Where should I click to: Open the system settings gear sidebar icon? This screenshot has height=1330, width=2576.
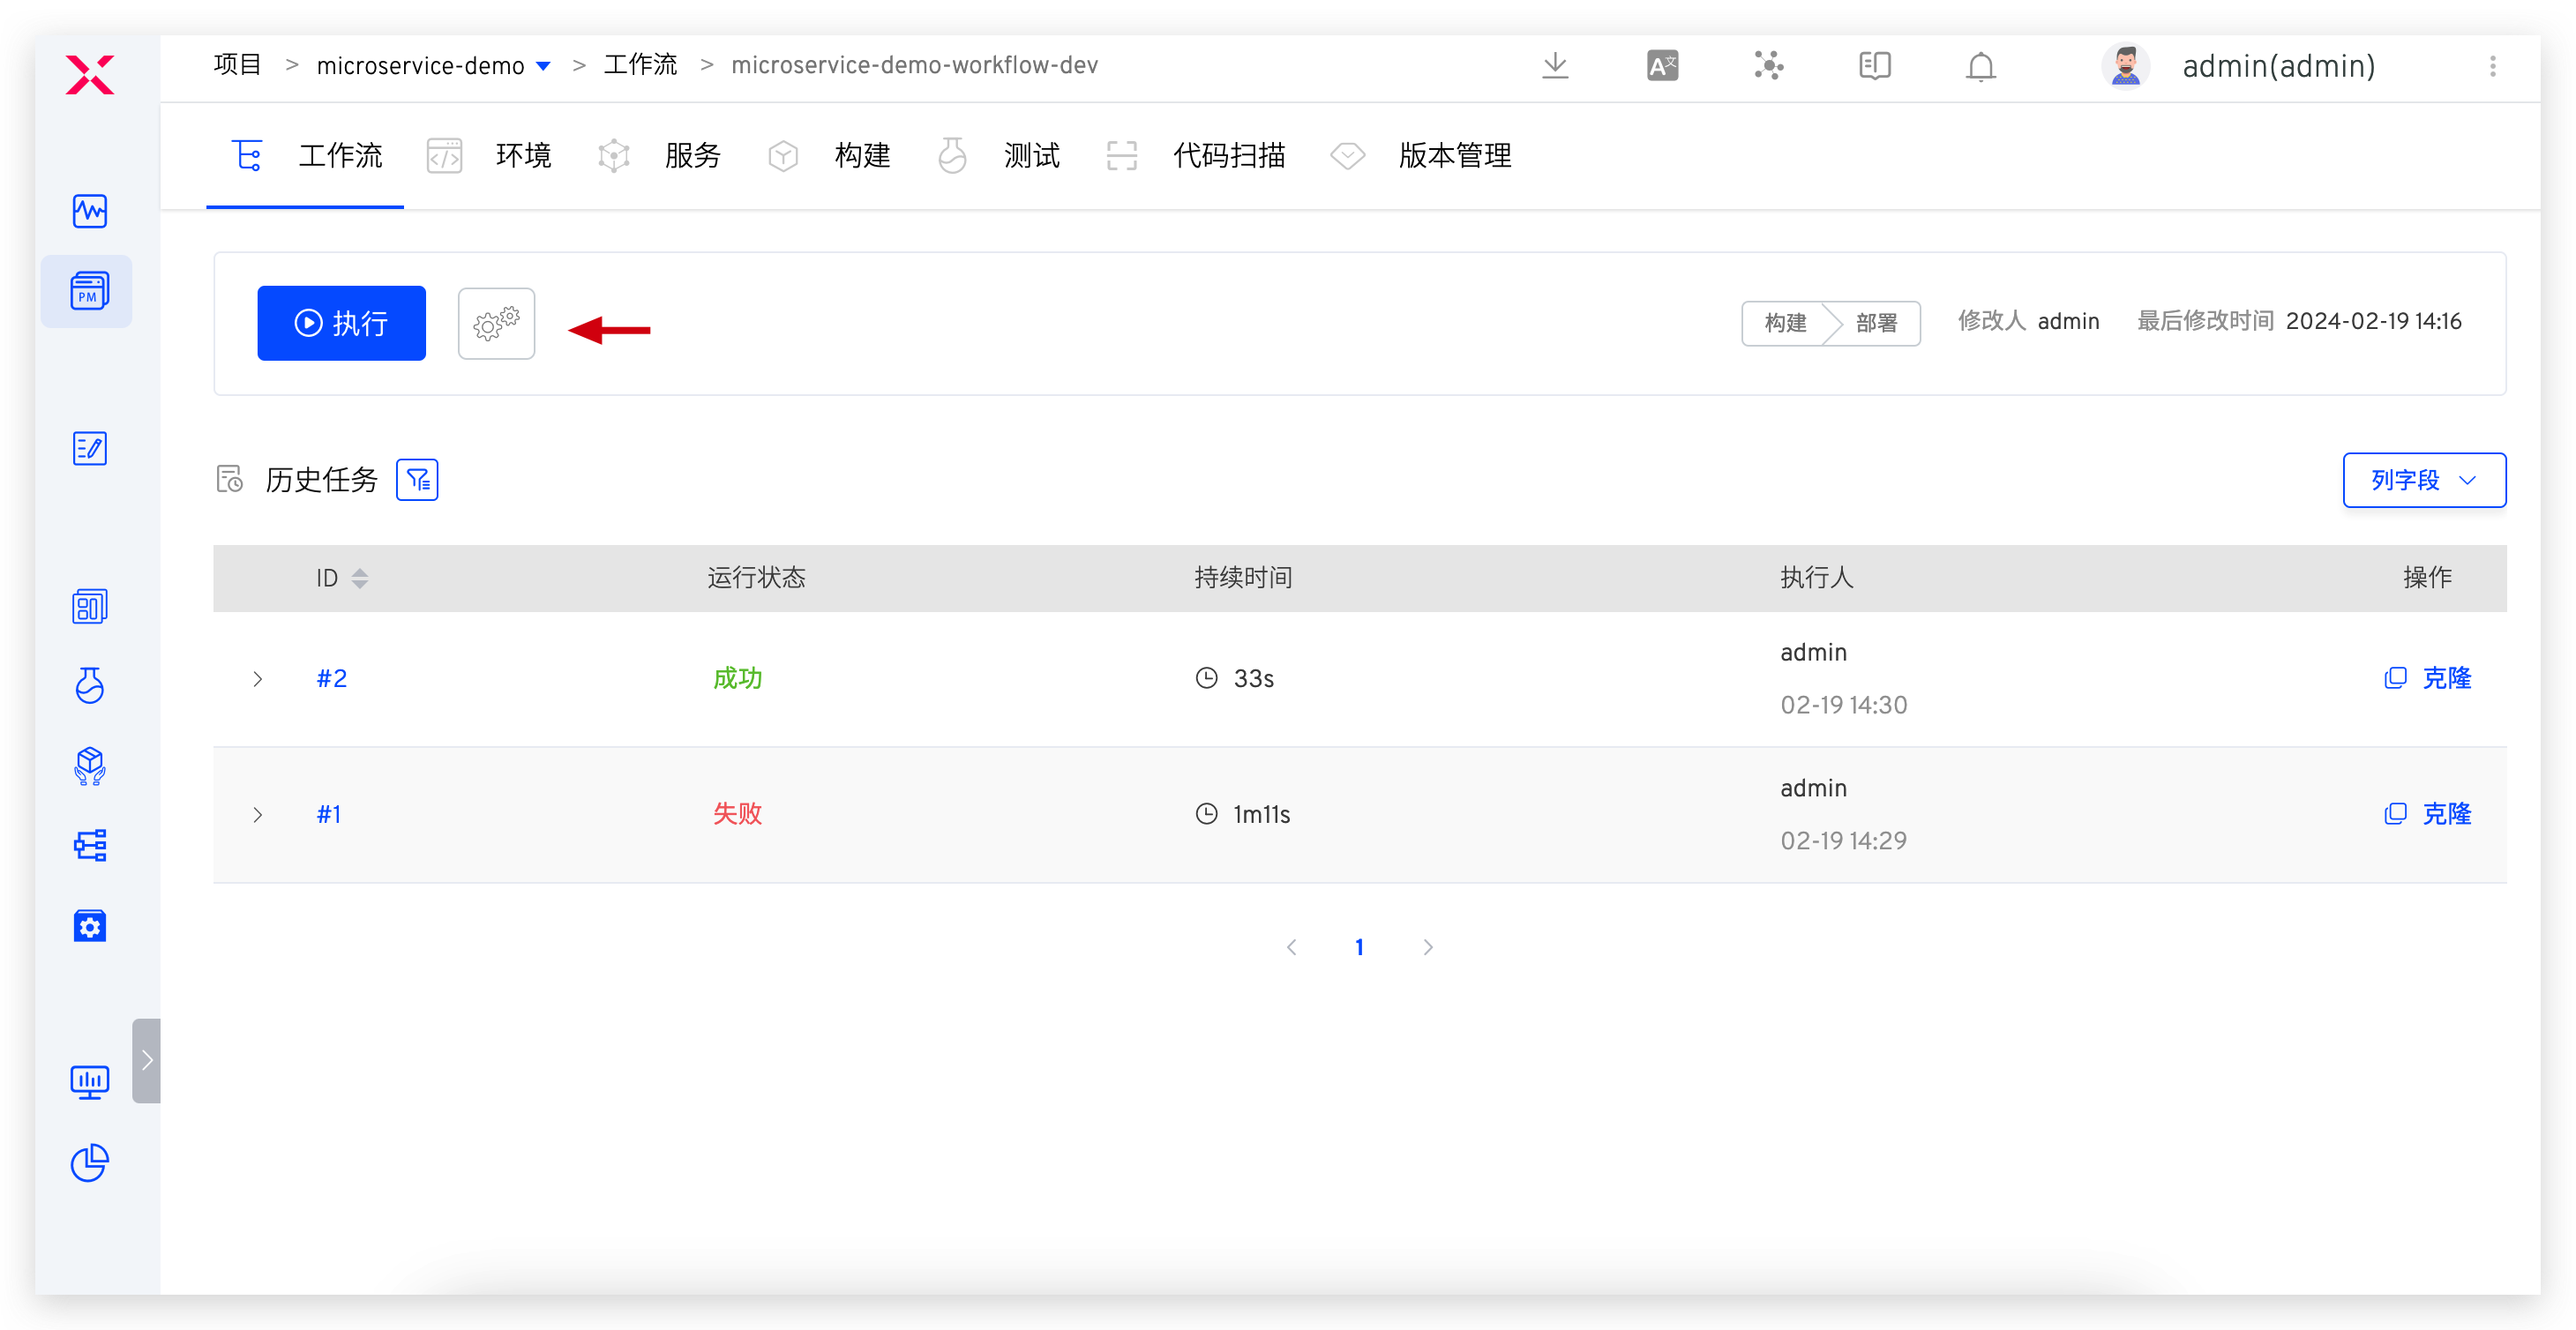[x=90, y=926]
